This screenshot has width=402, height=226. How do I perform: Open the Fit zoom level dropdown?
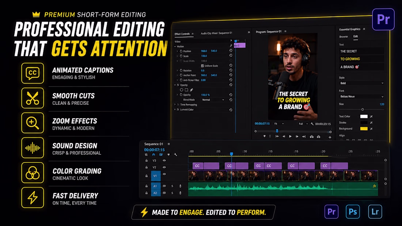click(279, 124)
